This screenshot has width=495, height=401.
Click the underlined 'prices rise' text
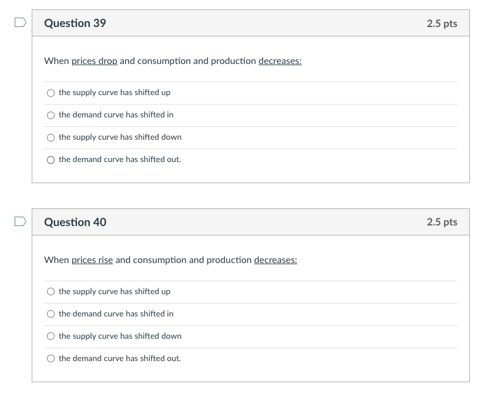(x=92, y=260)
